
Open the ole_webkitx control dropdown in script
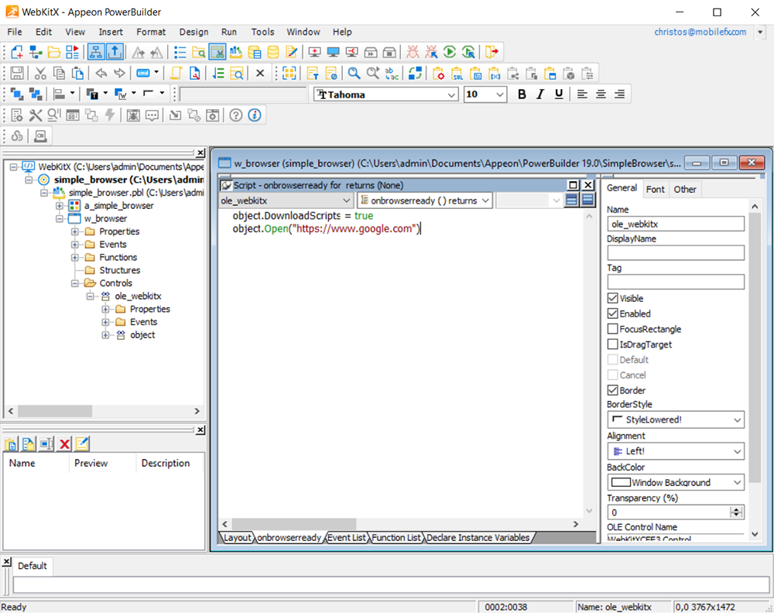click(347, 200)
